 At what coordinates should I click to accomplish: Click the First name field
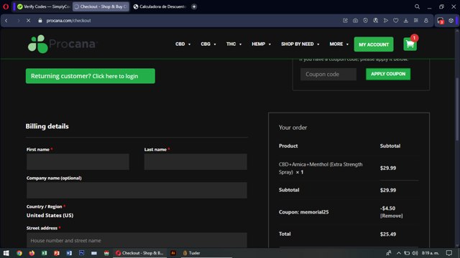coord(78,162)
